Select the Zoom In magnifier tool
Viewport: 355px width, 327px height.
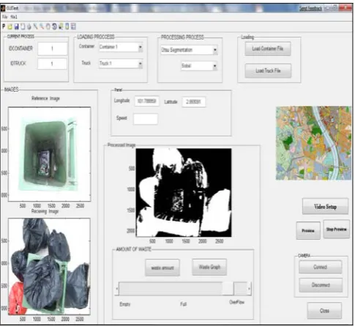pos(36,26)
